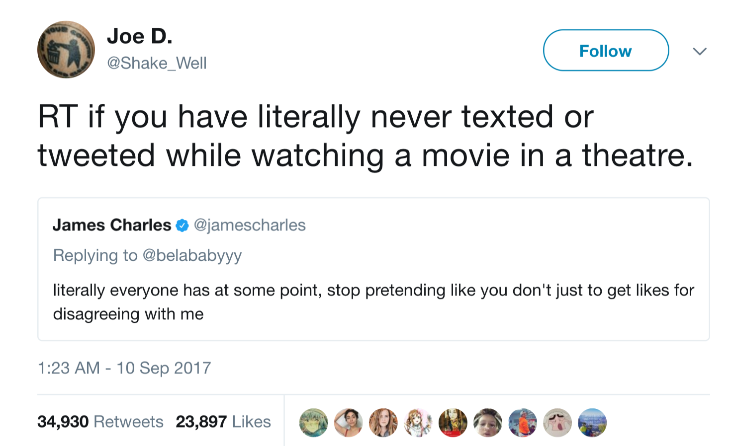Open the liker avatar with the blue mountain landscape
This screenshot has height=446, width=734.
point(592,423)
